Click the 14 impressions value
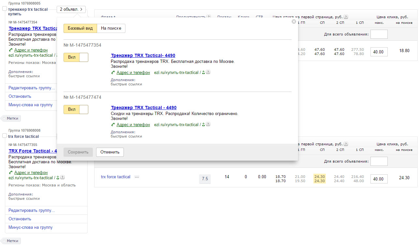The width and height of the screenshot is (419, 248). (227, 177)
